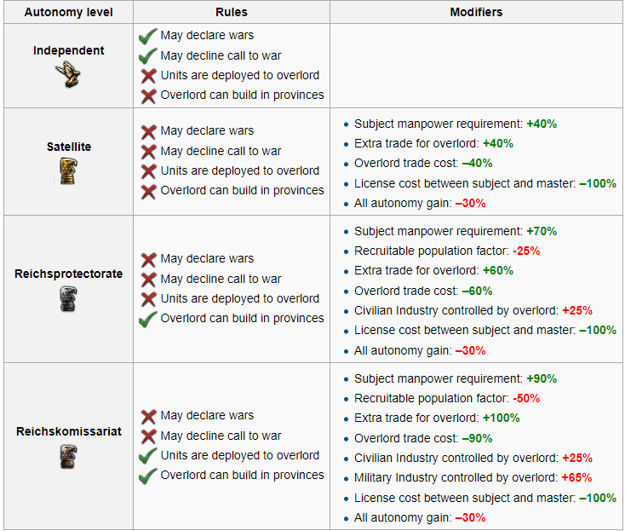Click red cross for Satellite's Units are deployed

pos(148,171)
